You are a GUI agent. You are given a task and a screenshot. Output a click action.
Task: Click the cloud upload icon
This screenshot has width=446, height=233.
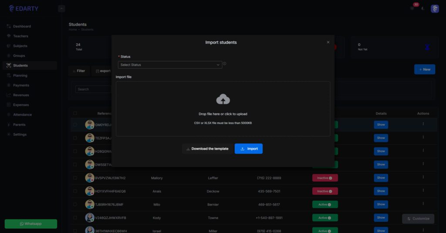pyautogui.click(x=223, y=99)
